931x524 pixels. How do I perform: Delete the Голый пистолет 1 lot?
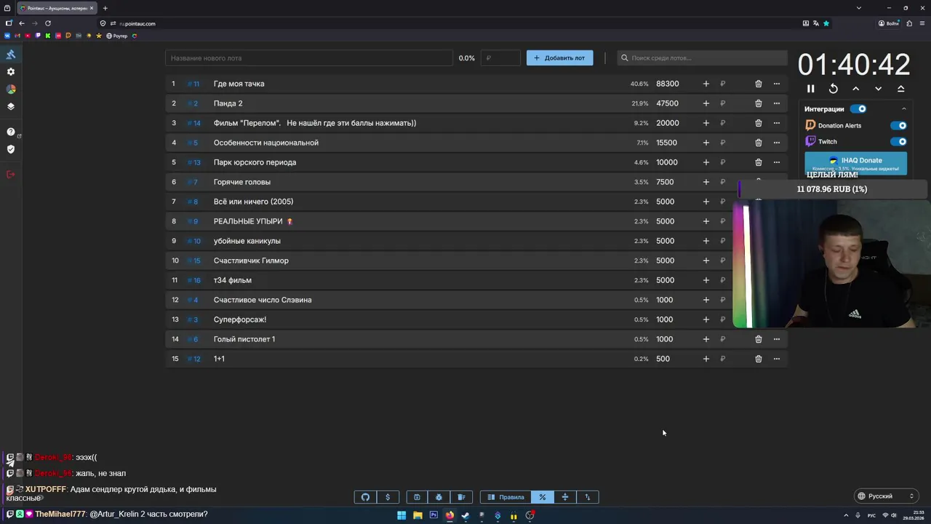[x=759, y=339]
